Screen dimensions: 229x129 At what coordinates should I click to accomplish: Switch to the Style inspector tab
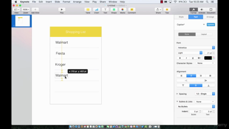tap(181, 17)
